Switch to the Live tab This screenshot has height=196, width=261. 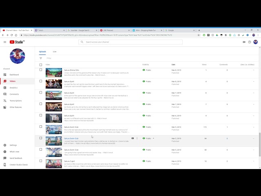point(55,52)
